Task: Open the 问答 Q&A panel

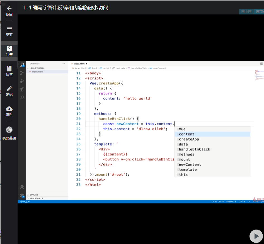Action: pos(9,49)
